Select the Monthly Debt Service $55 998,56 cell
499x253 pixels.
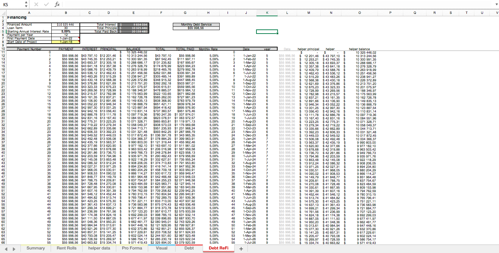pyautogui.click(x=196, y=28)
